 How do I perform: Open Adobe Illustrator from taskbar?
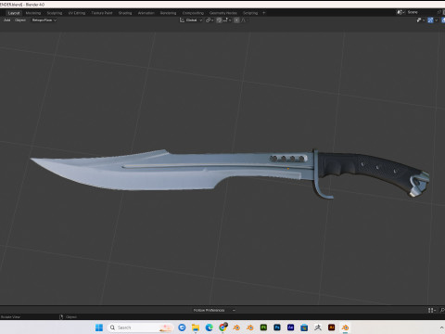(x=332, y=328)
